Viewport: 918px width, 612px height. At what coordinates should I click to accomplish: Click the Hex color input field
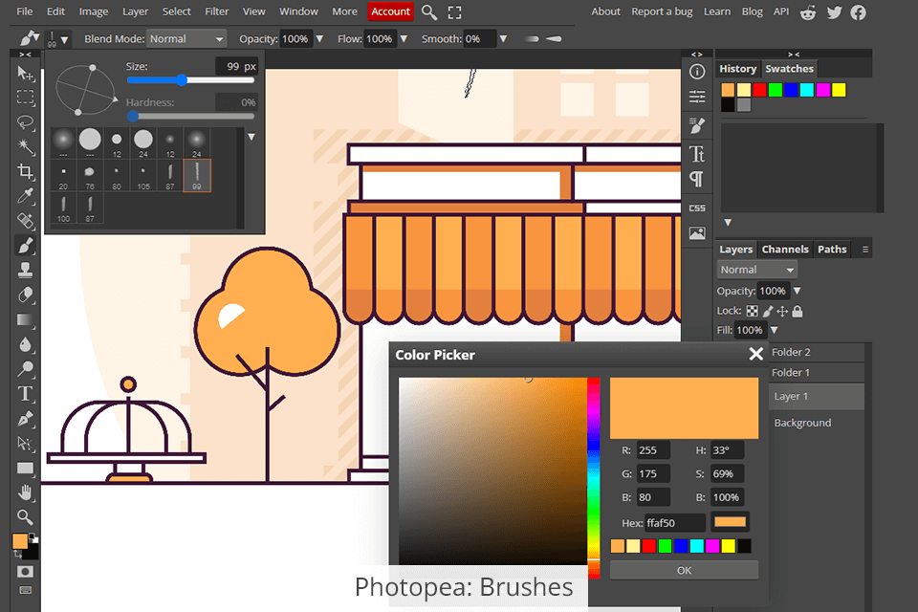tap(674, 523)
